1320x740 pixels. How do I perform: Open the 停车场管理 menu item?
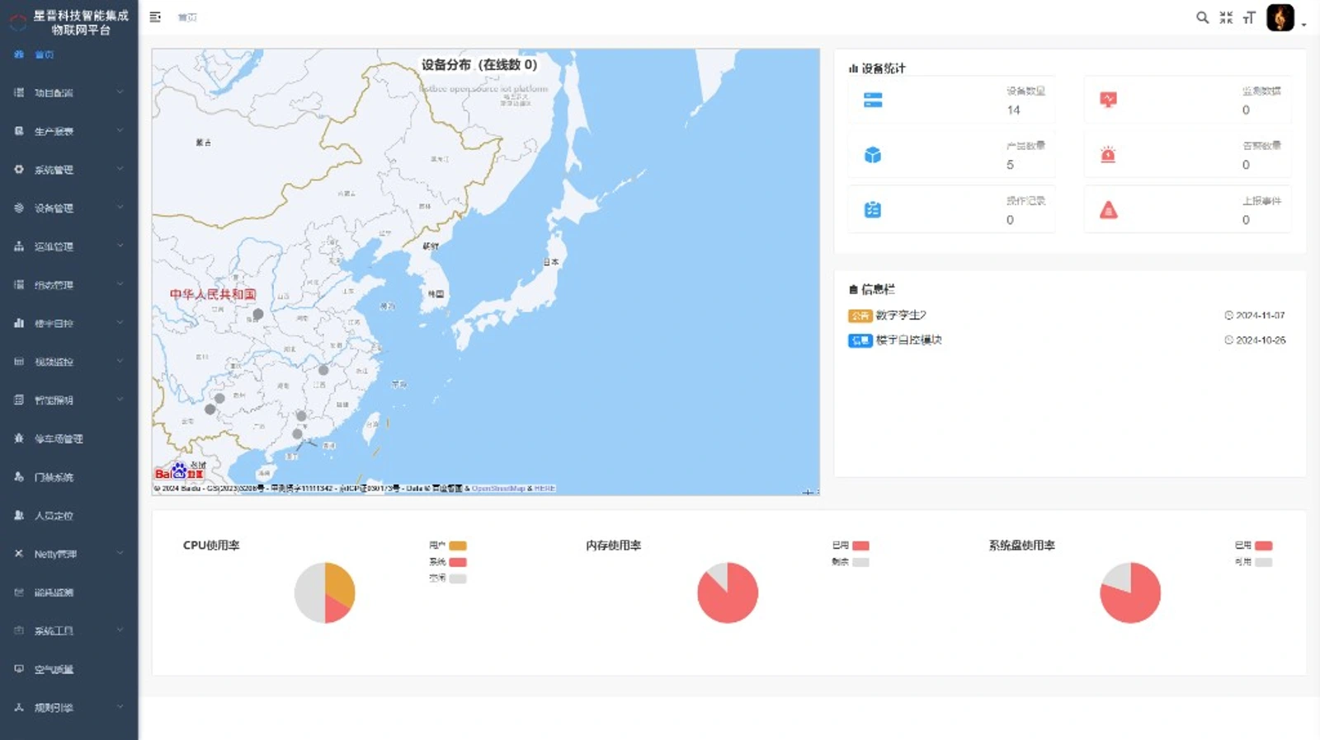69,438
